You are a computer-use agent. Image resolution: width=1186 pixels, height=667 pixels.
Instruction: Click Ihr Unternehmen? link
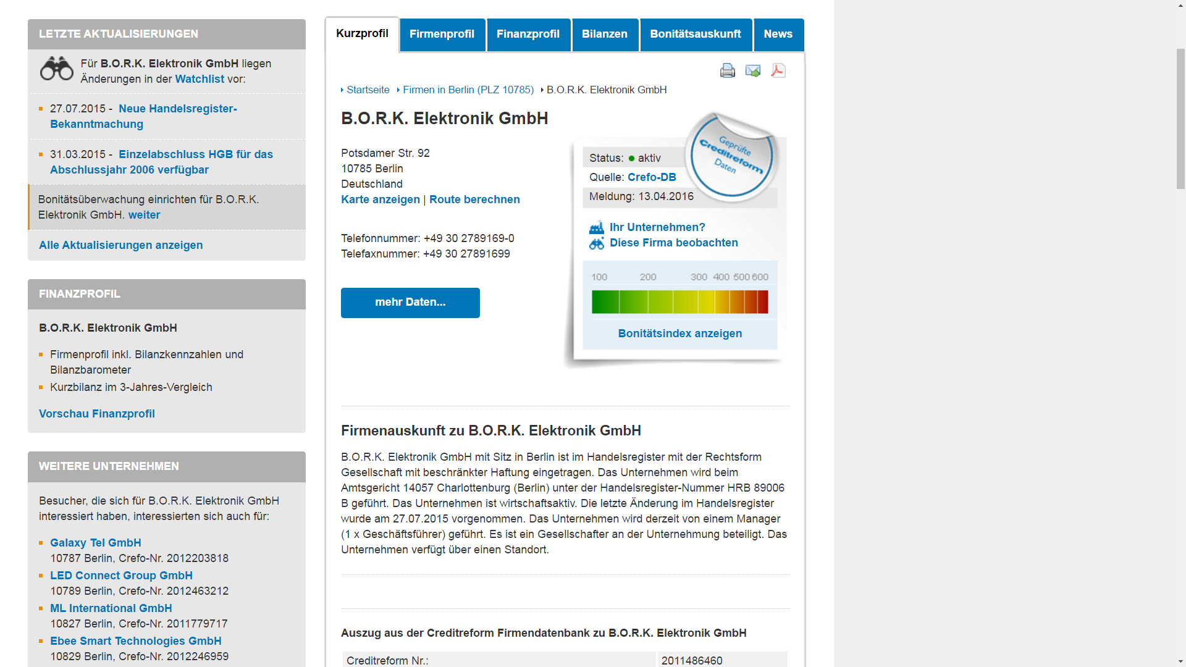click(x=657, y=227)
